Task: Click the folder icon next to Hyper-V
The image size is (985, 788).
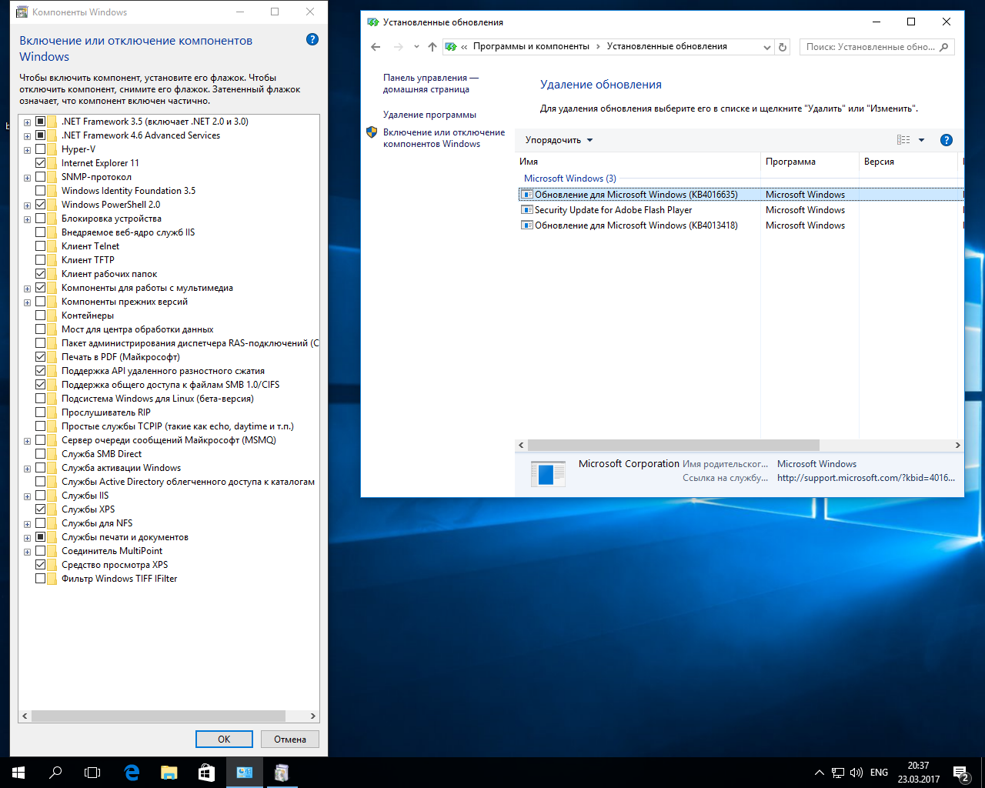Action: 52,149
